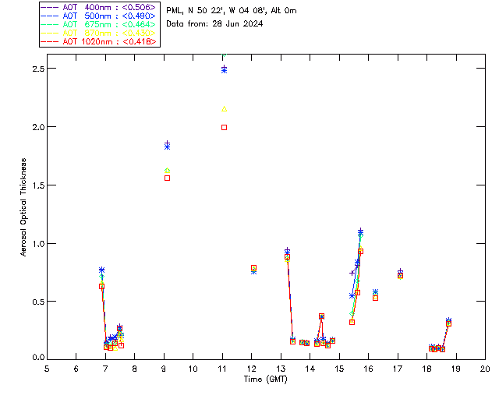Click the AOT 1020nm legend entry
The width and height of the screenshot is (499, 399).
98,41
